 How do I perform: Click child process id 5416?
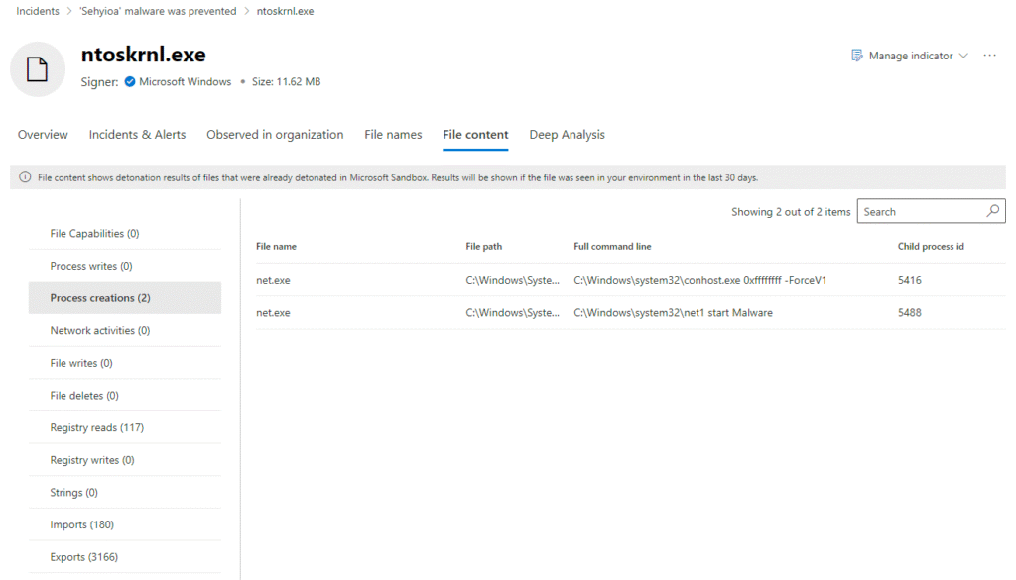909,280
